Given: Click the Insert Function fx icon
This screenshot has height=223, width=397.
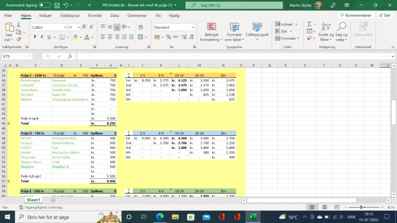Looking at the screenshot, I should (70, 57).
